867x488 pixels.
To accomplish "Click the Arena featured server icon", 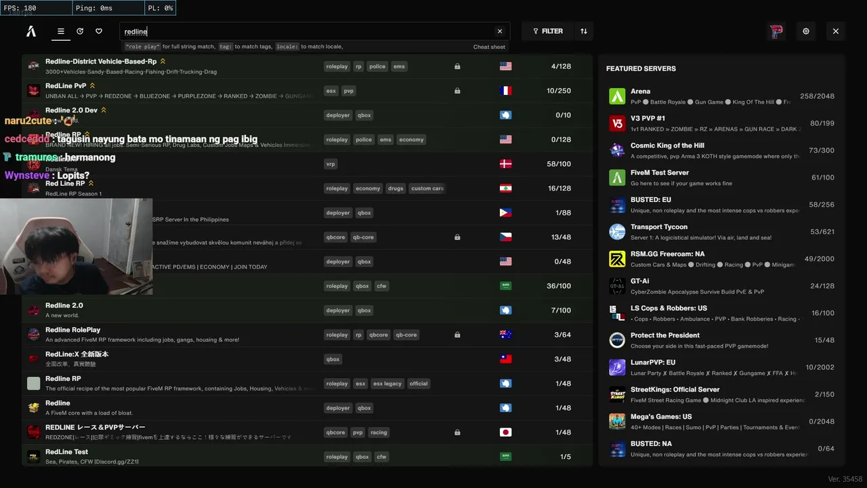I will click(617, 96).
